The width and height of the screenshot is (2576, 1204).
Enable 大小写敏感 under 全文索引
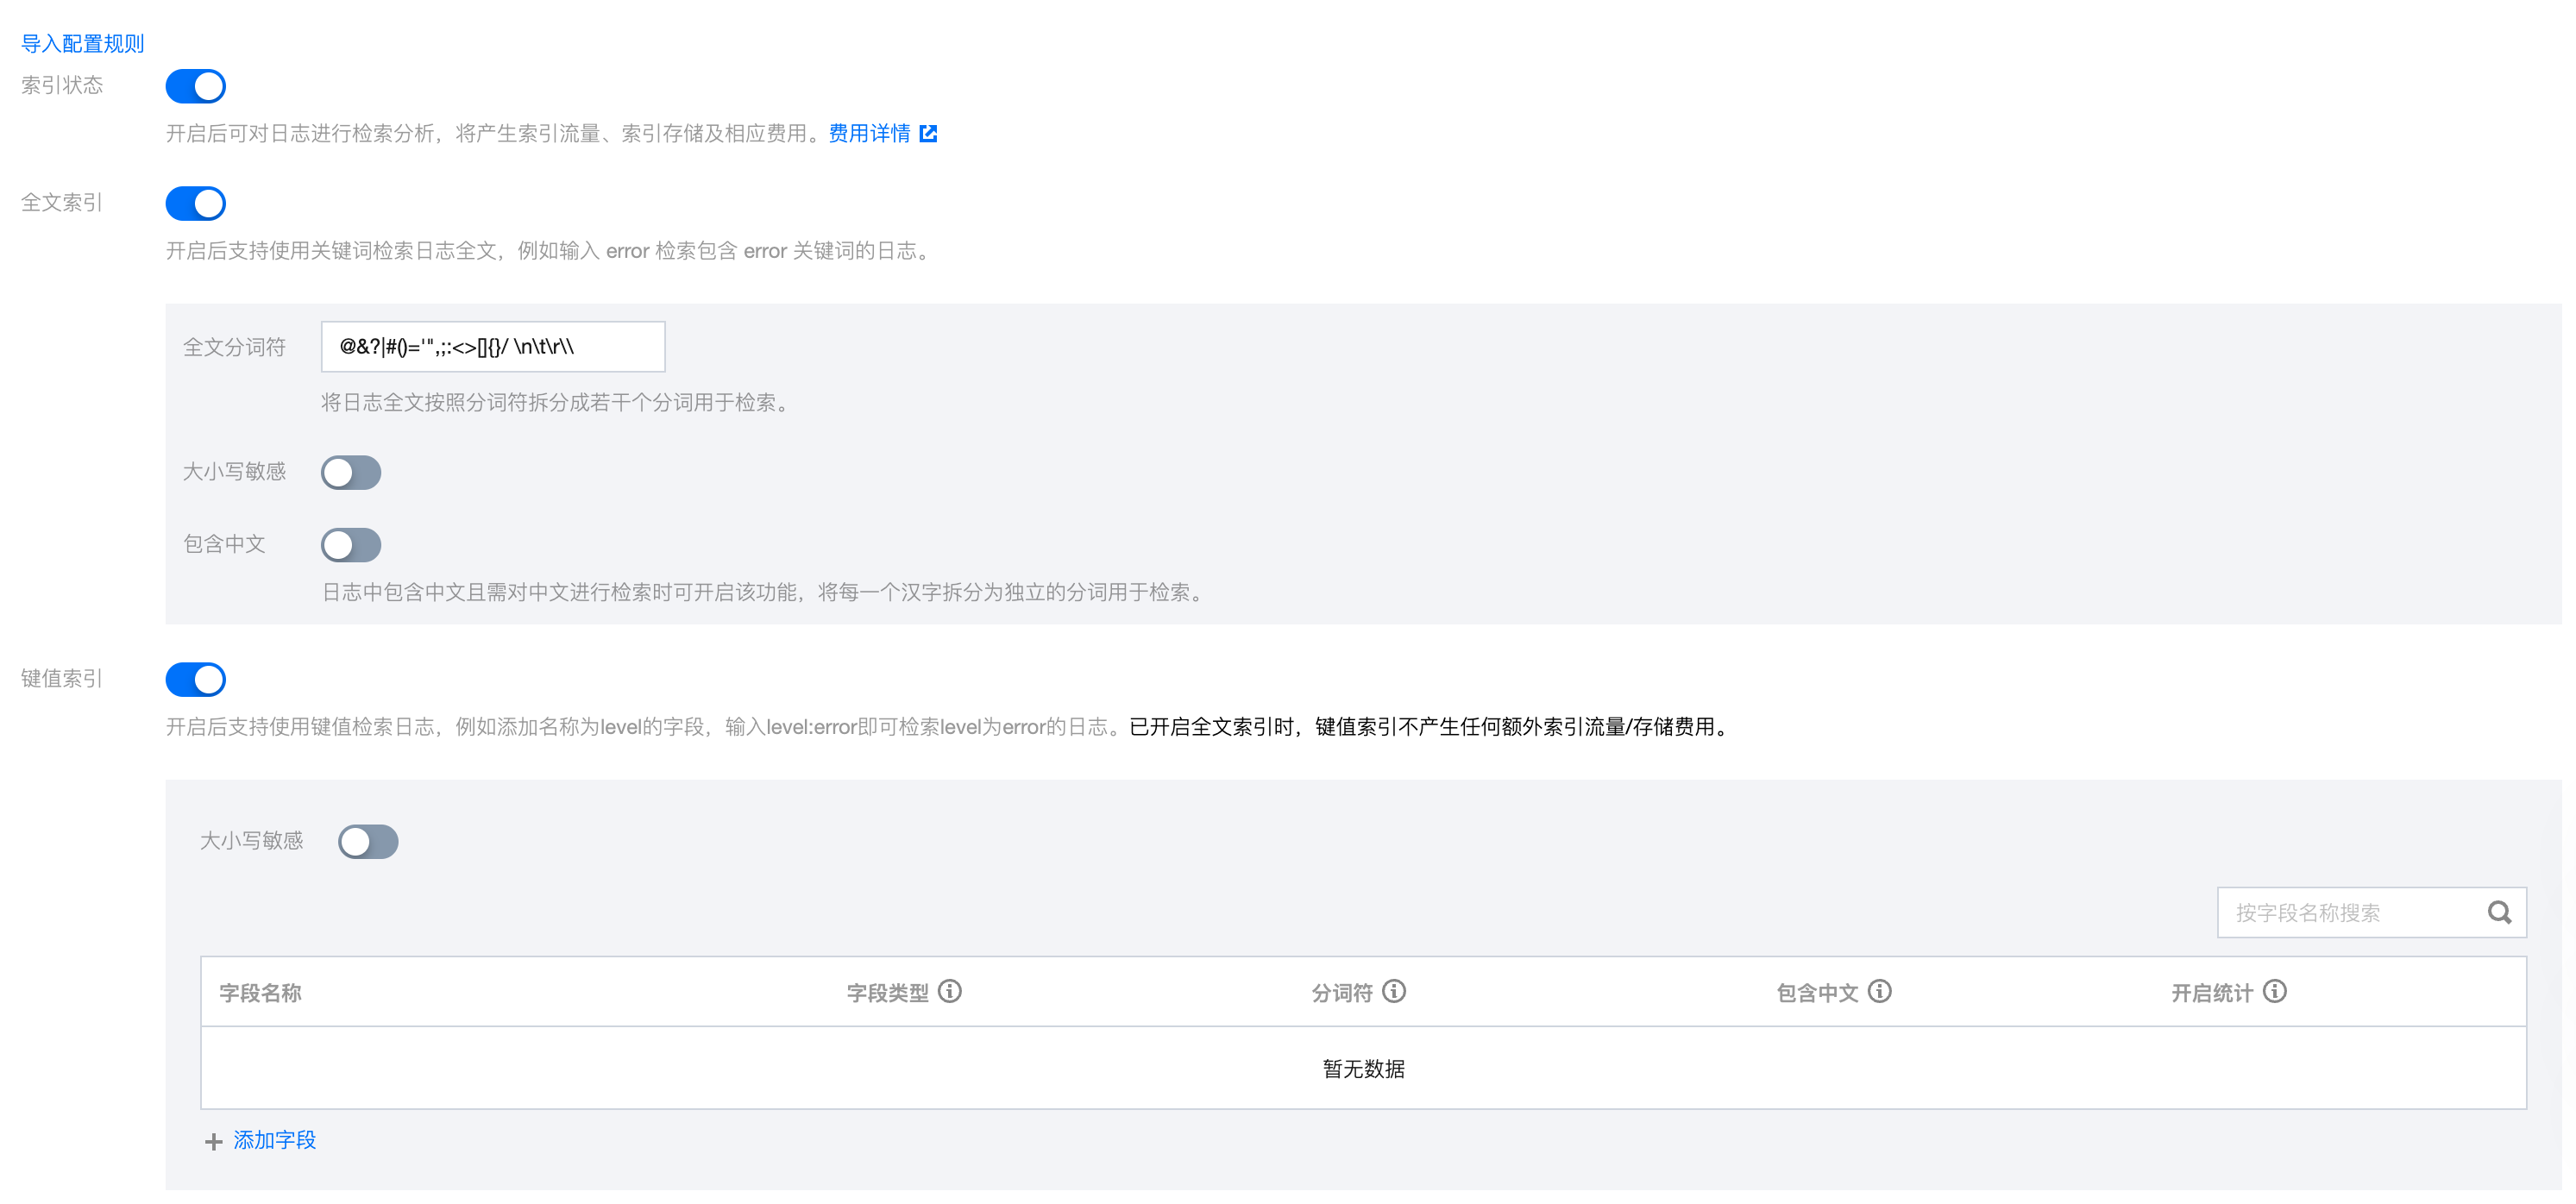point(350,472)
